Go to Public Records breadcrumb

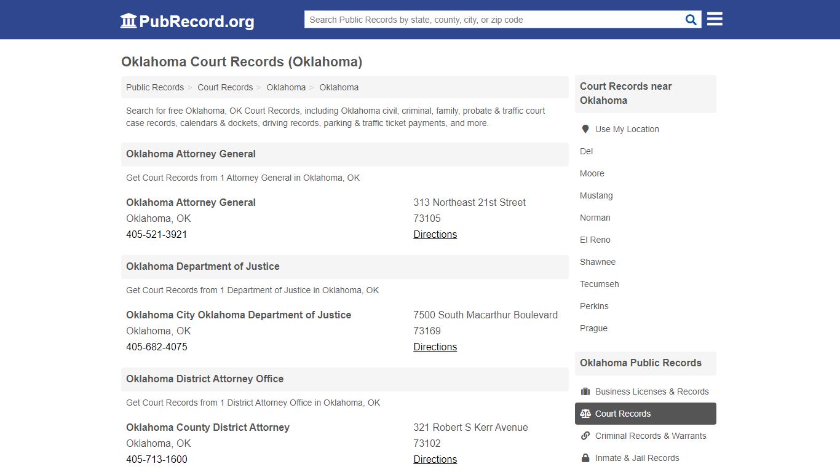pos(155,87)
